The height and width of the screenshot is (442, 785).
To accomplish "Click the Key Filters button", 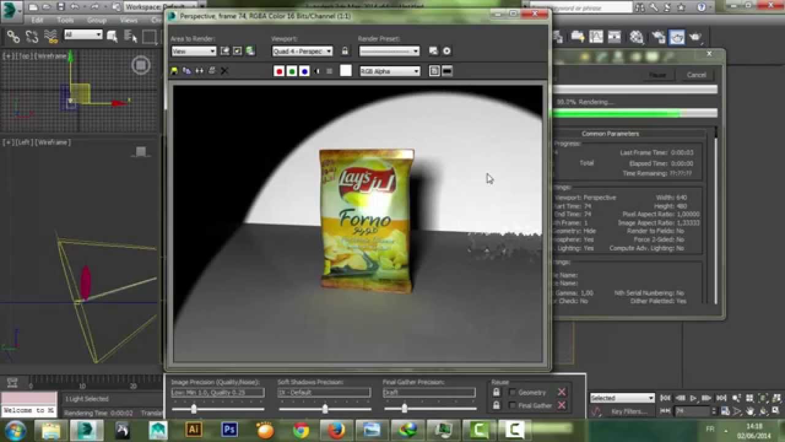I will click(629, 411).
